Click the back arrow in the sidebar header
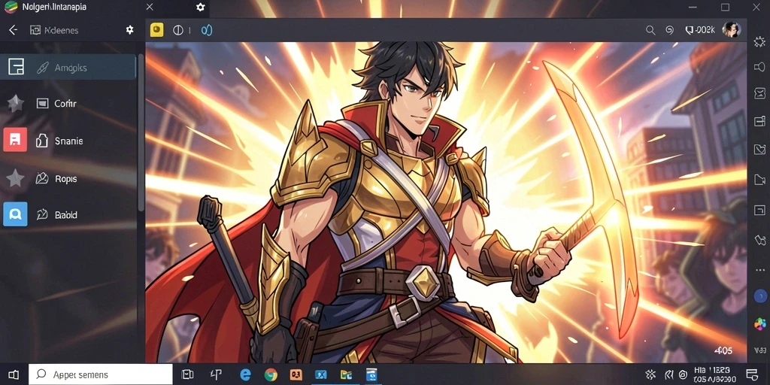The height and width of the screenshot is (385, 770). [x=13, y=30]
